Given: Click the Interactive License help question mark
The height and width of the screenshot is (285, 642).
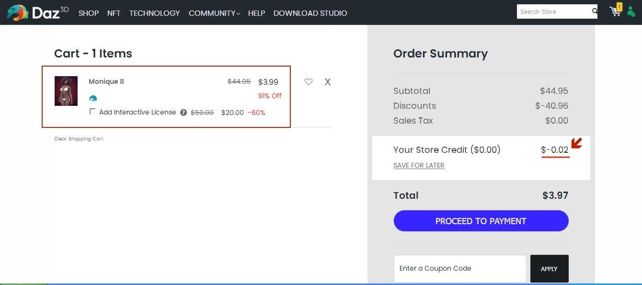Looking at the screenshot, I should (183, 113).
